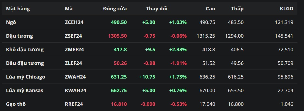Select the Đậu tương commodity name
Screen dimensions: 304x111
[19, 36]
